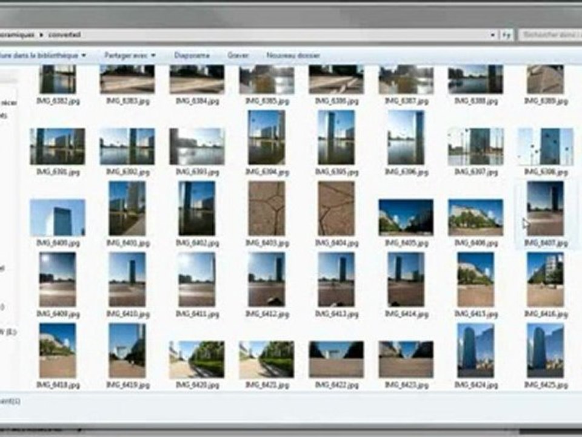
Task: Open the 'Partager avec' dropdown menu
Action: tap(130, 55)
